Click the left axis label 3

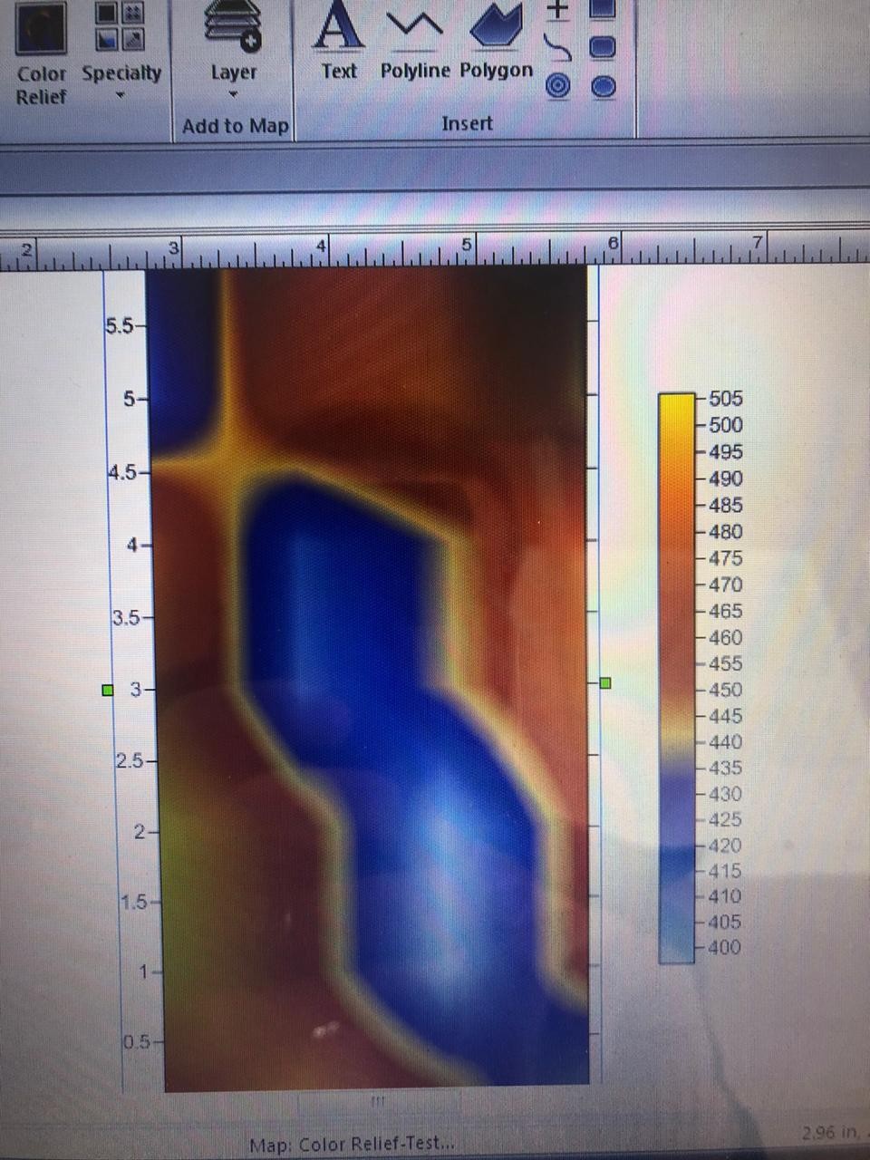coord(136,690)
